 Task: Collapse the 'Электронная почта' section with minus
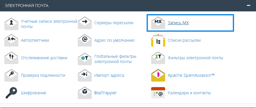248,5
